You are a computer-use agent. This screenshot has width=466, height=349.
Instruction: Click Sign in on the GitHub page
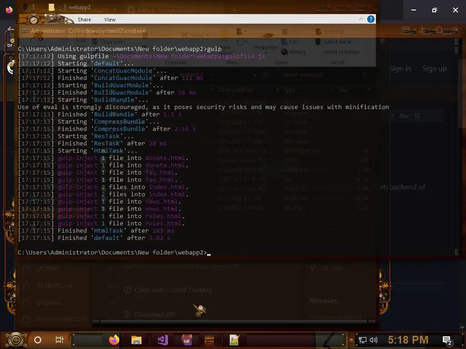400,69
